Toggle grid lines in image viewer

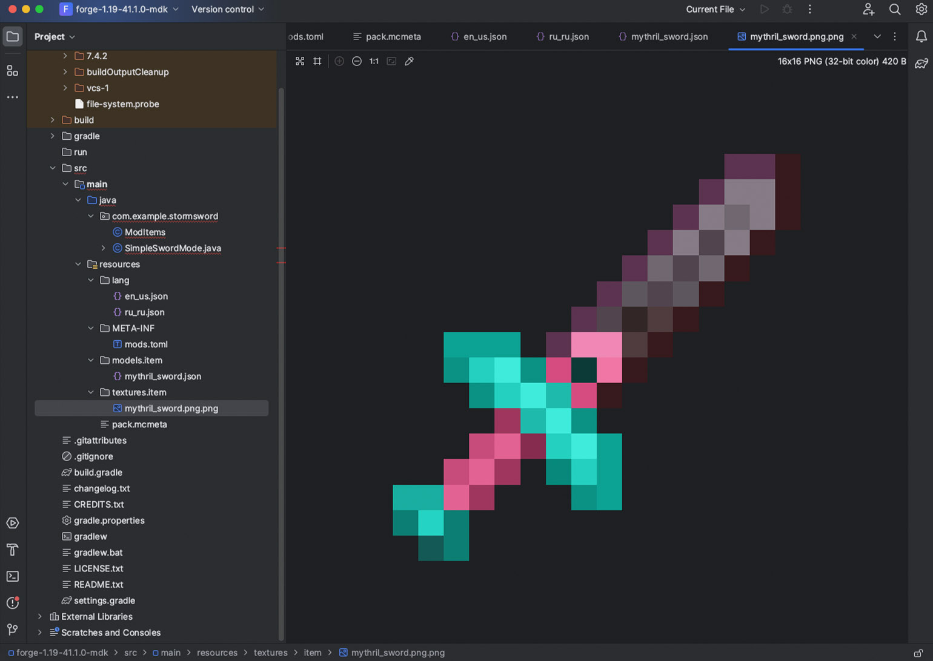(317, 61)
